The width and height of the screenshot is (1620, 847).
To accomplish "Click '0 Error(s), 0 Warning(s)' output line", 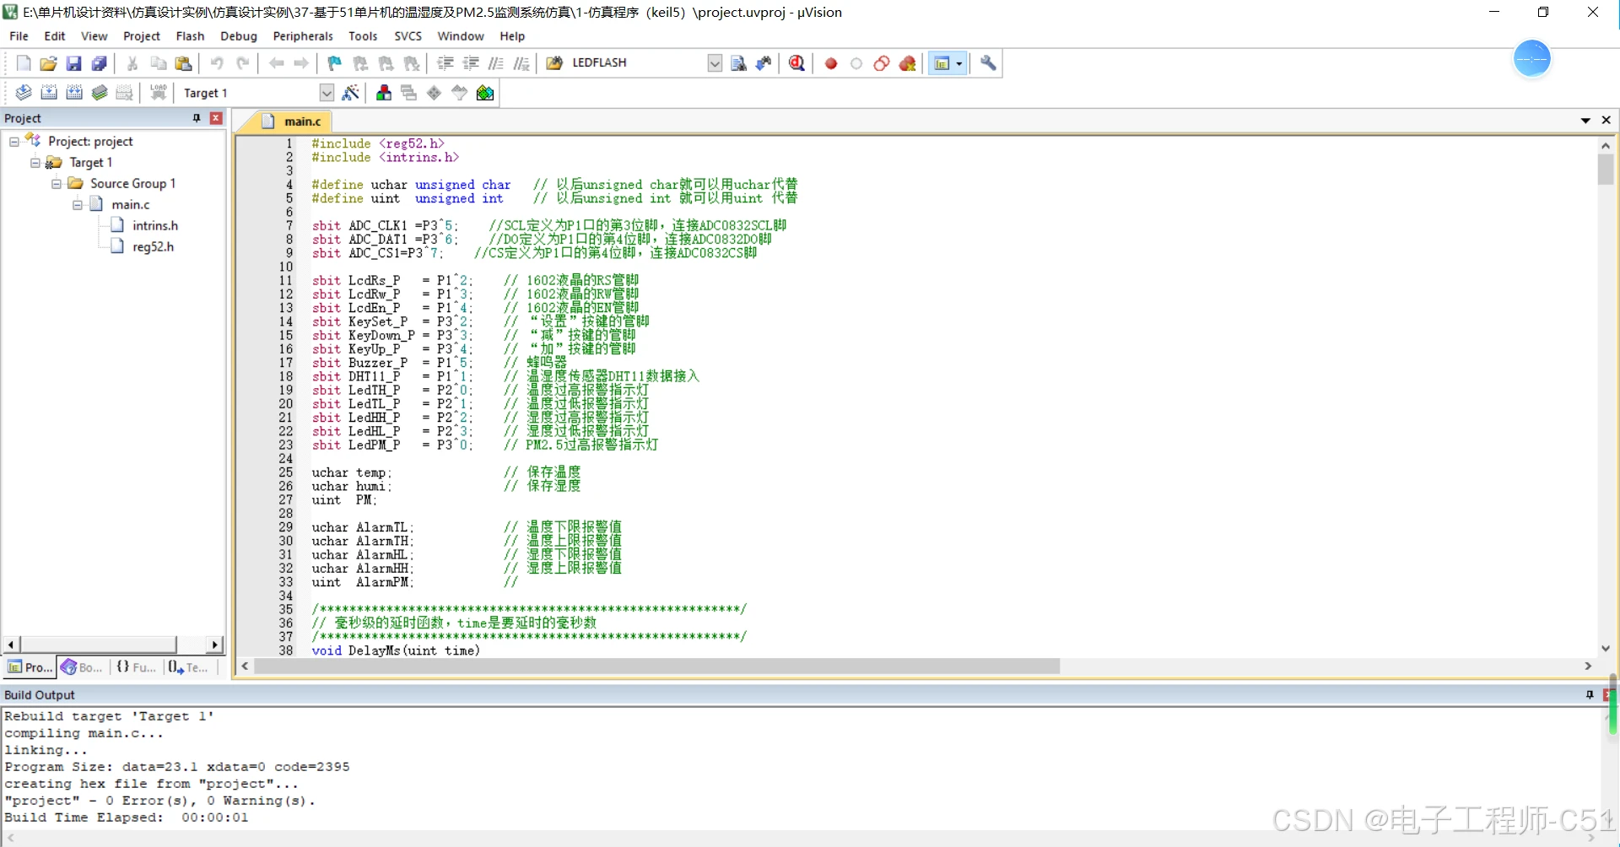I will coord(160,801).
